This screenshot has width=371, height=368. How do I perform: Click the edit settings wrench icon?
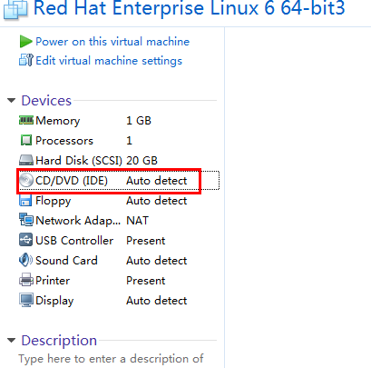(25, 60)
